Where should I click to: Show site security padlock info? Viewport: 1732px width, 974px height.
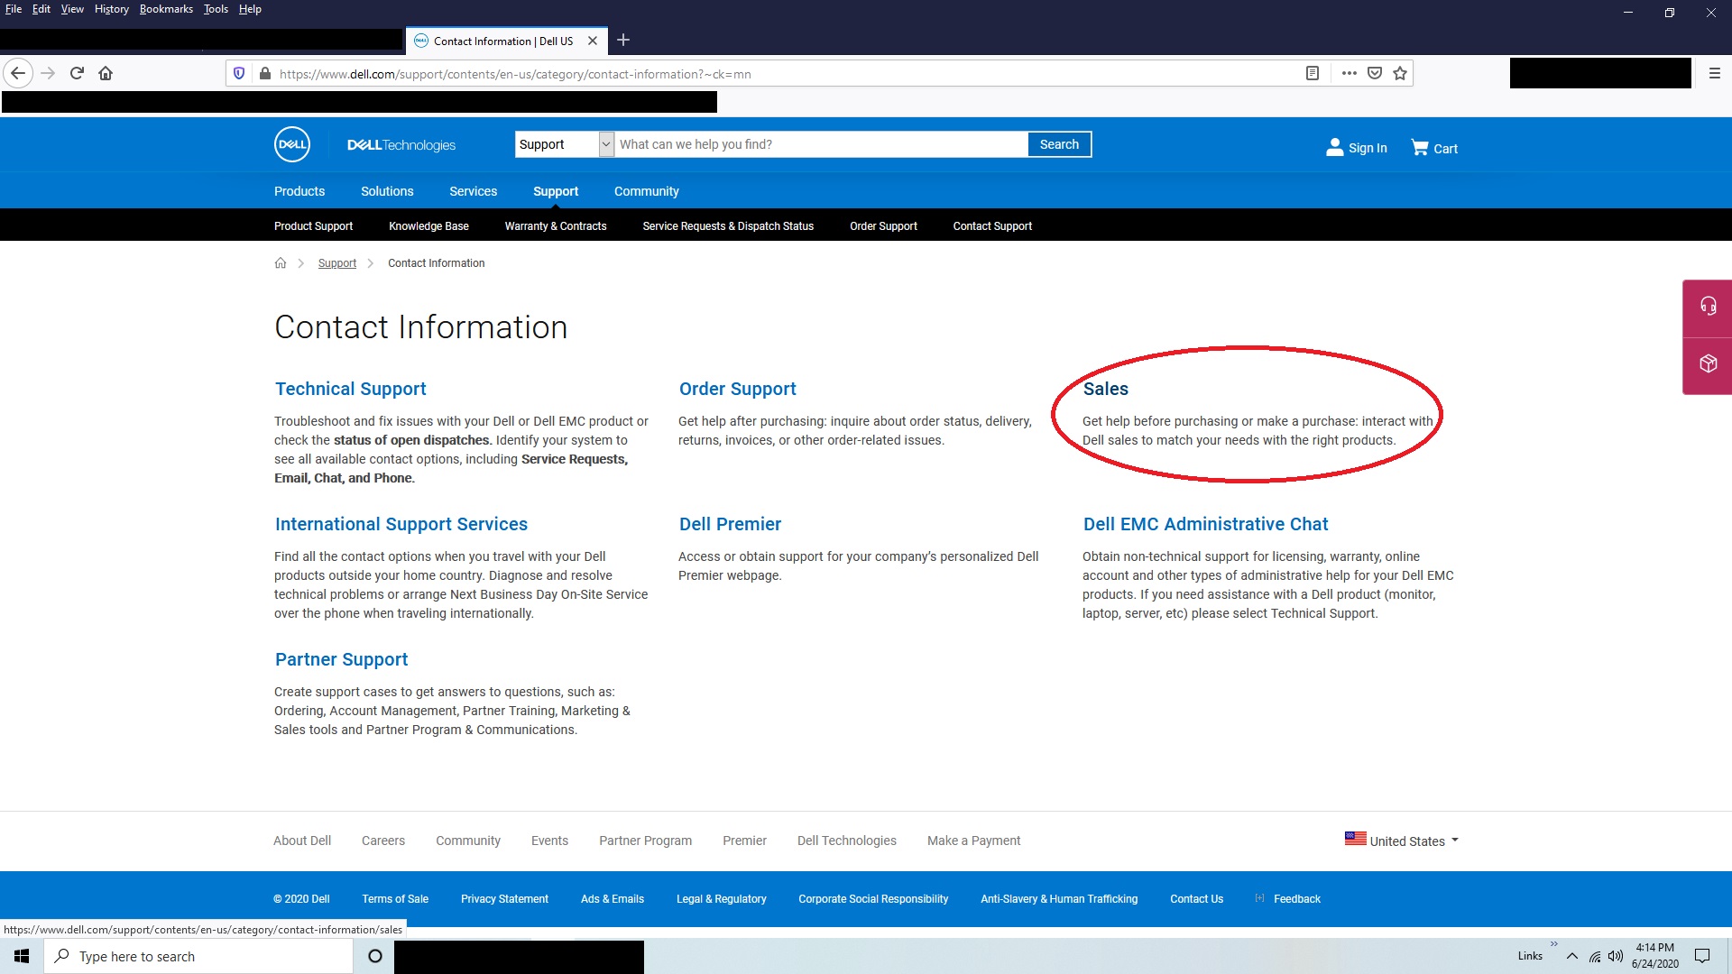[x=264, y=74]
